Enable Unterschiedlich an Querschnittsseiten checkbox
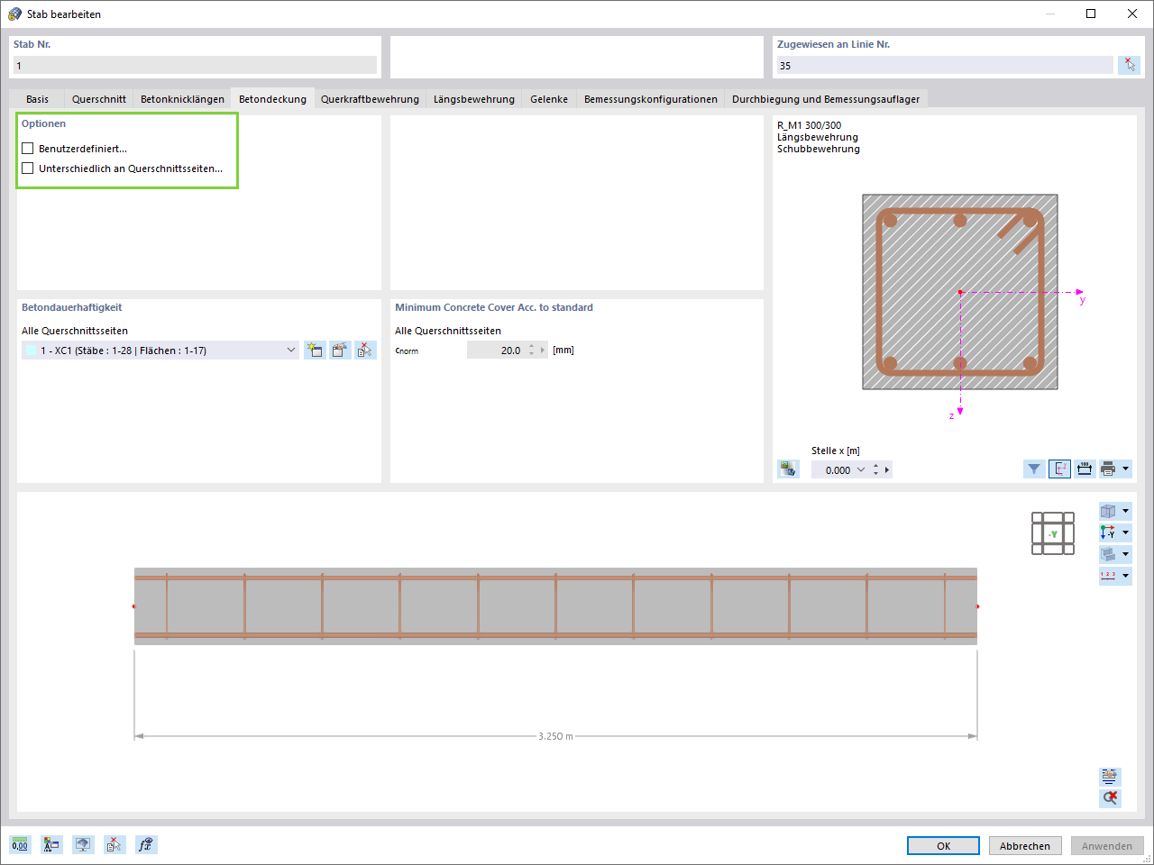The image size is (1154, 865). pos(28,168)
